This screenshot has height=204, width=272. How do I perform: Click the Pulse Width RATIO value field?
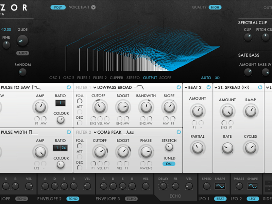point(61,148)
